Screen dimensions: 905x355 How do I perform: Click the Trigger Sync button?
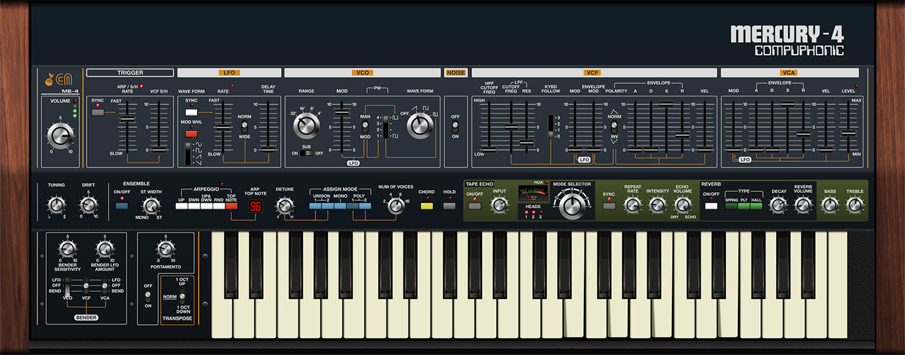pos(97,112)
